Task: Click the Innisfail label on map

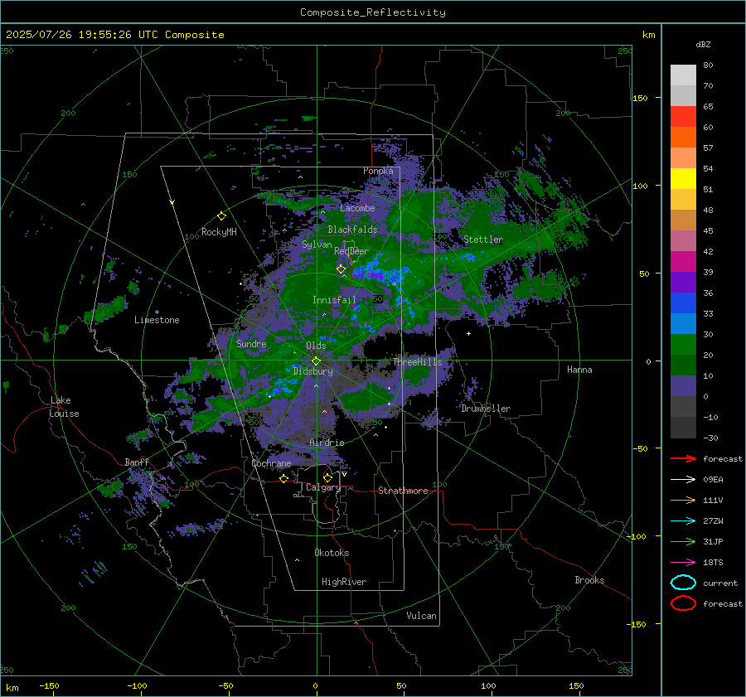Action: pos(334,300)
